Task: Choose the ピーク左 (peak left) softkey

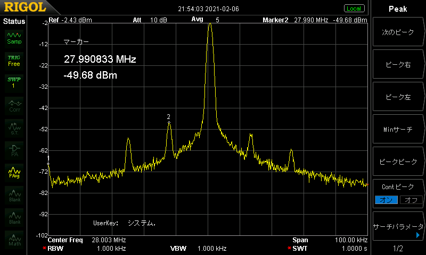Action: tap(398, 97)
